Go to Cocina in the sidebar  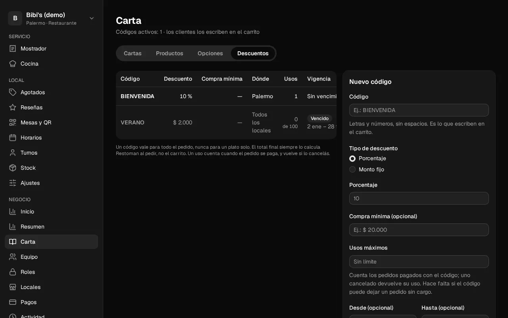(x=52, y=64)
